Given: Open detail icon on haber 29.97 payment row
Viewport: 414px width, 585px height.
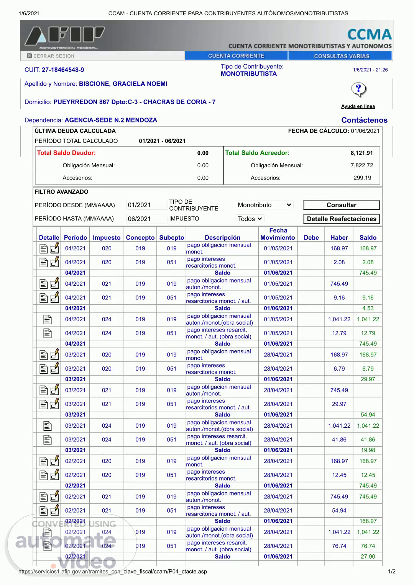Looking at the screenshot, I should coord(44,404).
